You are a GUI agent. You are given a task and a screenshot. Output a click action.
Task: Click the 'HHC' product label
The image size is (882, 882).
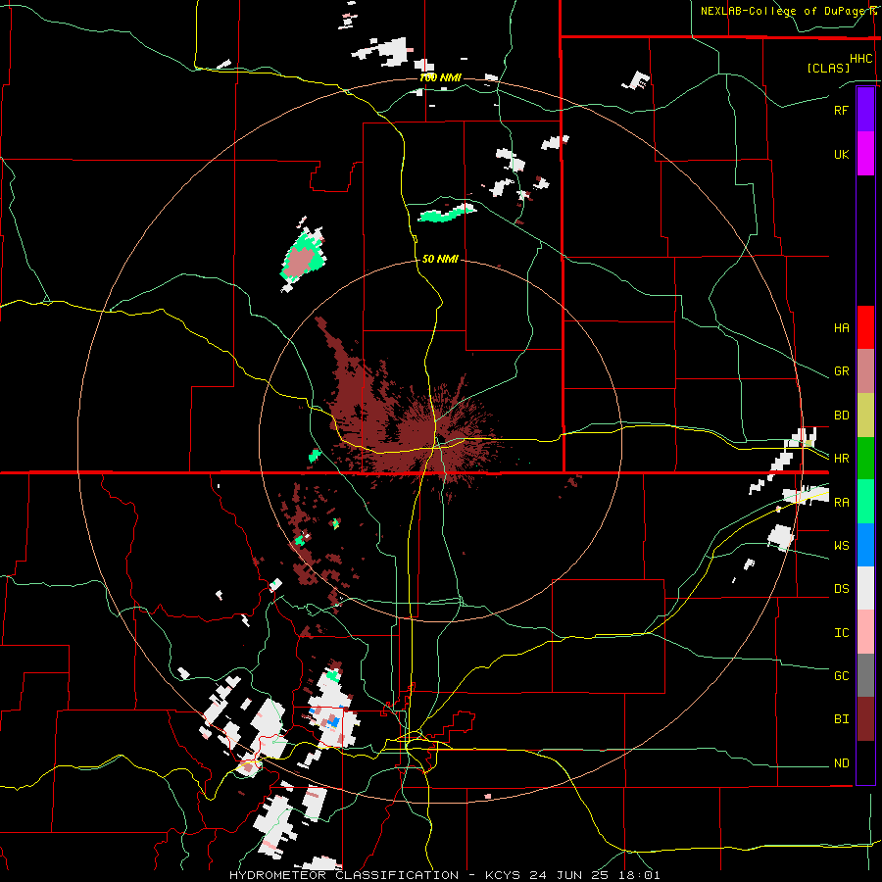(x=860, y=59)
